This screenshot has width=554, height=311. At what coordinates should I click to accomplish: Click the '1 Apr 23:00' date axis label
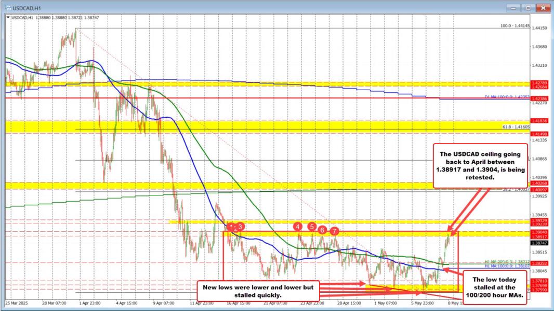pos(91,303)
